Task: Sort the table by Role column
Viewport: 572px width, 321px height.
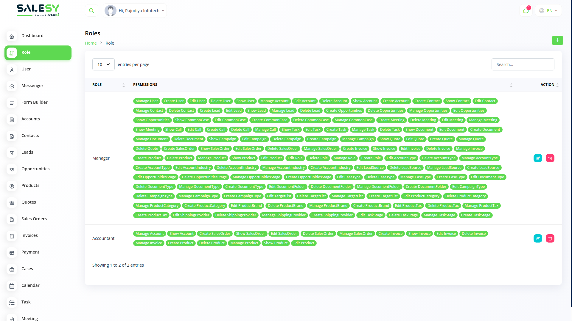Action: pos(124,85)
